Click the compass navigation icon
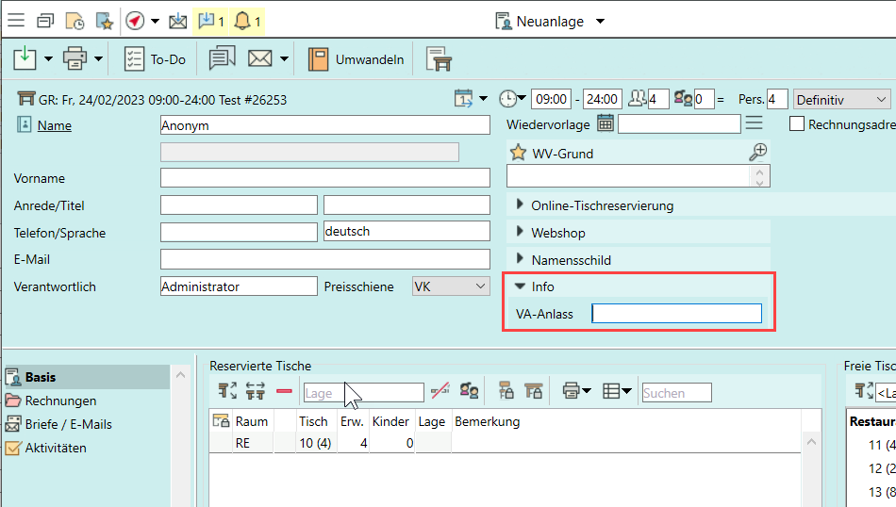The image size is (896, 507). [135, 21]
